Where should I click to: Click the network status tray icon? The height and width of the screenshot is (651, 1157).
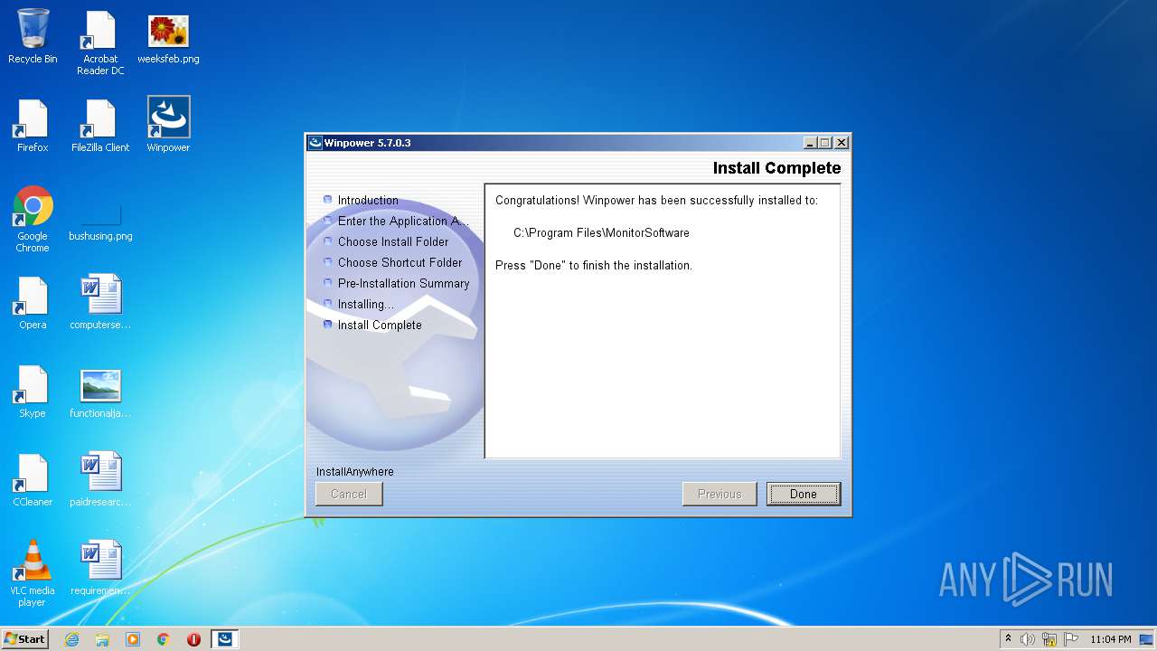pos(1049,639)
